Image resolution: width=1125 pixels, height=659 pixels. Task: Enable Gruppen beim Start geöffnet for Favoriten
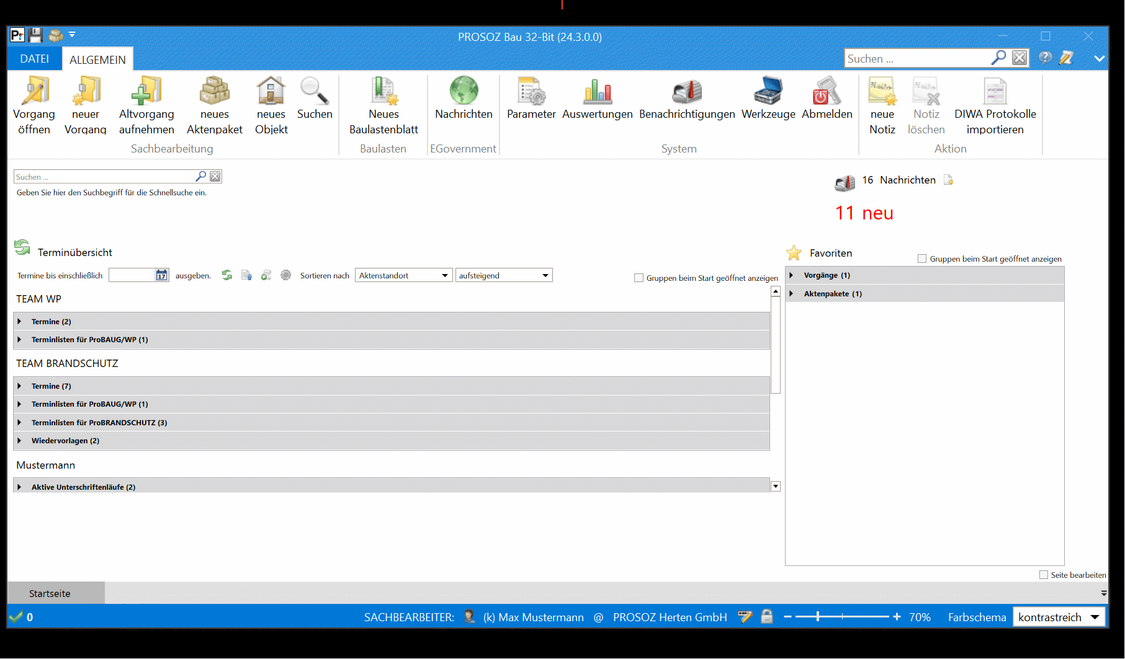point(922,259)
